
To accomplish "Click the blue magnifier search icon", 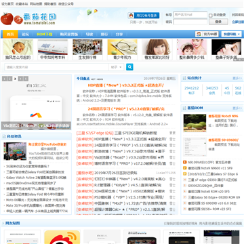I will pyautogui.click(x=129, y=67).
